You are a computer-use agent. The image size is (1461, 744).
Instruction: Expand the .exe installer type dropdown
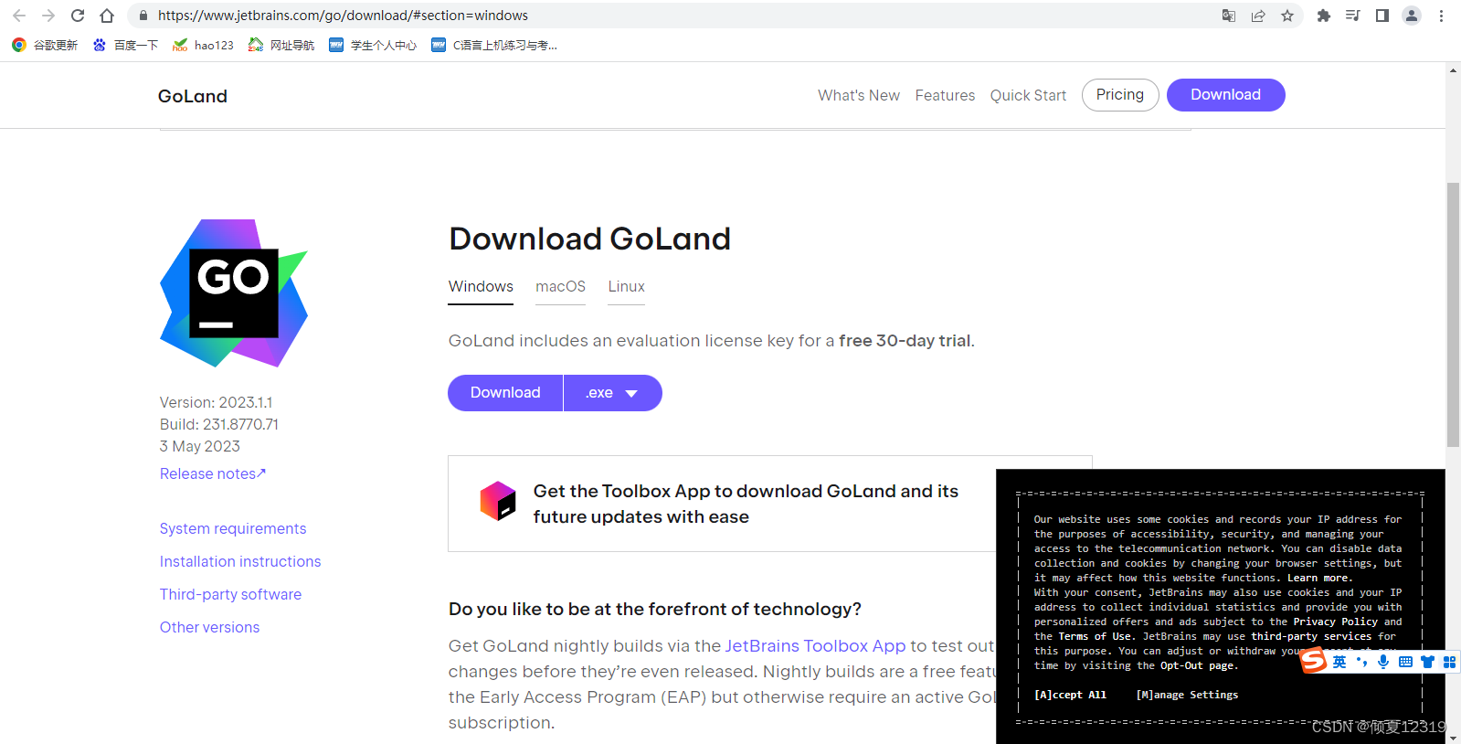613,393
